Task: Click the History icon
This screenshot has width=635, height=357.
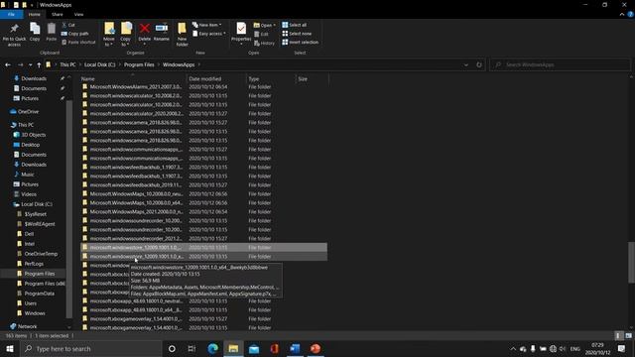Action: coord(264,43)
